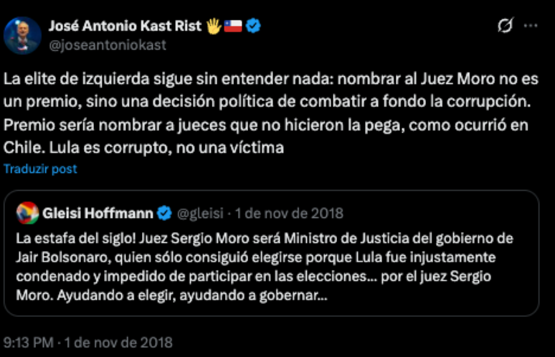Click the Gleisi Hoffmann name in quote
The image size is (555, 357).
98,213
